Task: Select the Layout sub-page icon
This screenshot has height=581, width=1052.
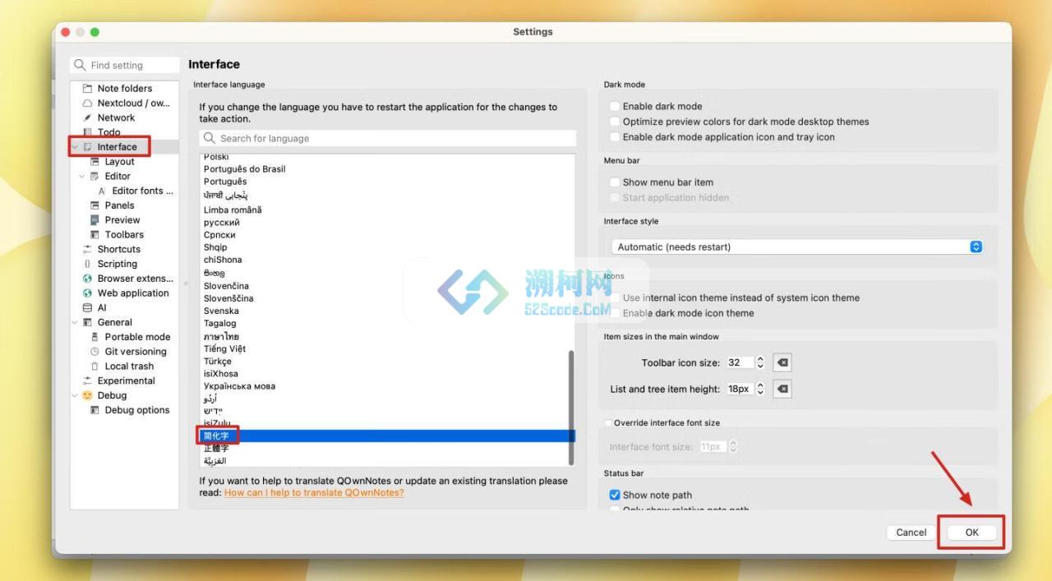Action: tap(95, 162)
